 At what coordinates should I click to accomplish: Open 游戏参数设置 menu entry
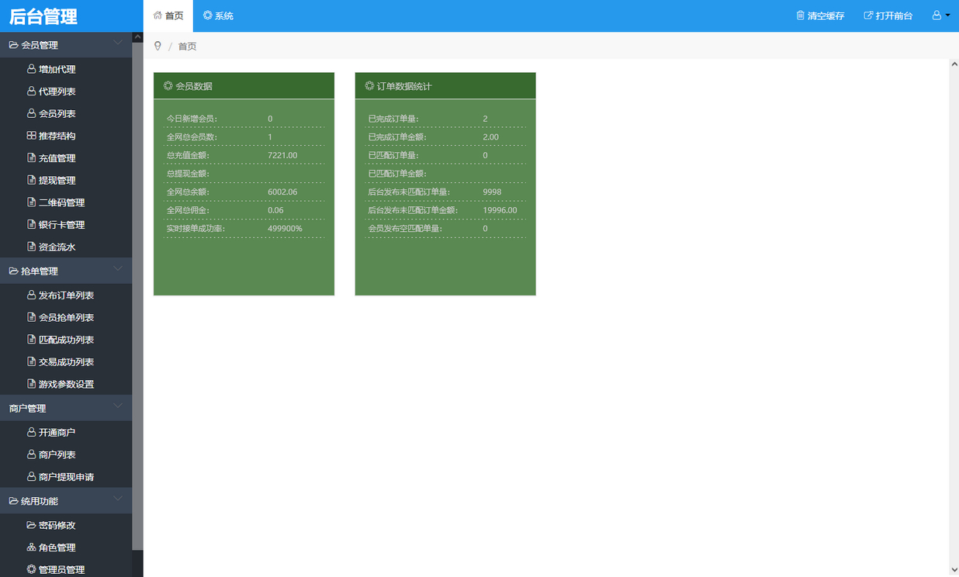coord(66,384)
